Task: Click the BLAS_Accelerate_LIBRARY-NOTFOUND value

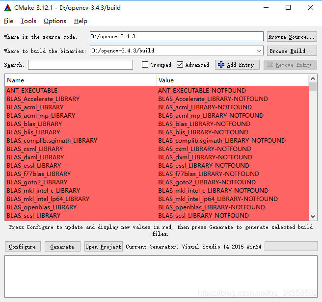Action: 213,99
